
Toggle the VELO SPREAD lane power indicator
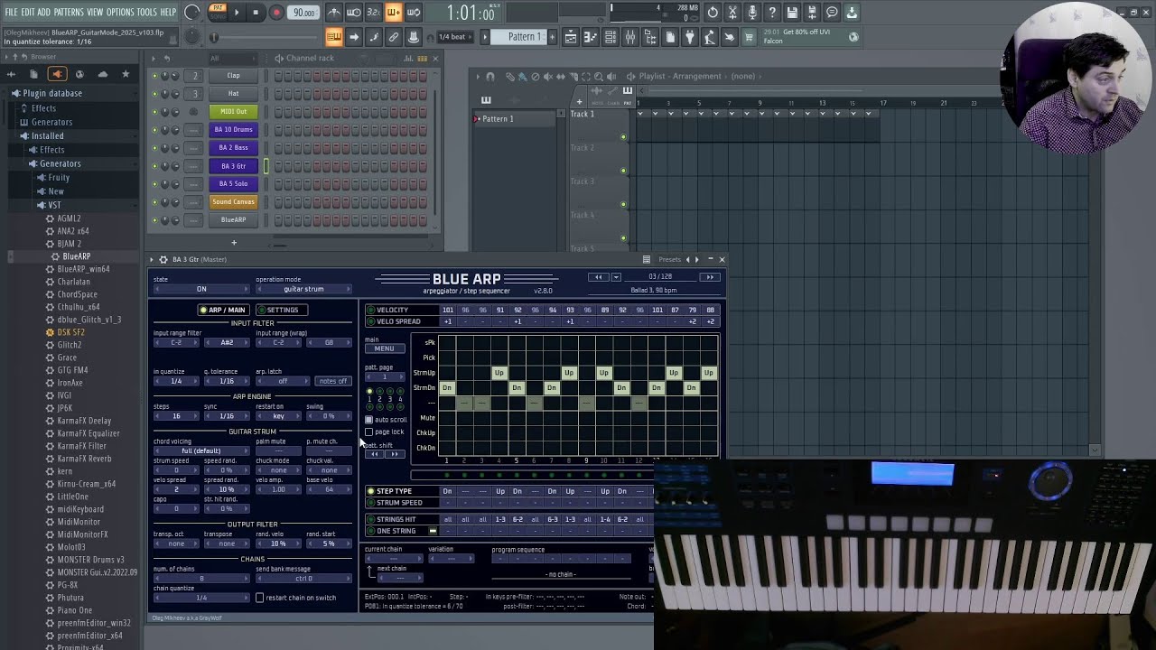(371, 321)
